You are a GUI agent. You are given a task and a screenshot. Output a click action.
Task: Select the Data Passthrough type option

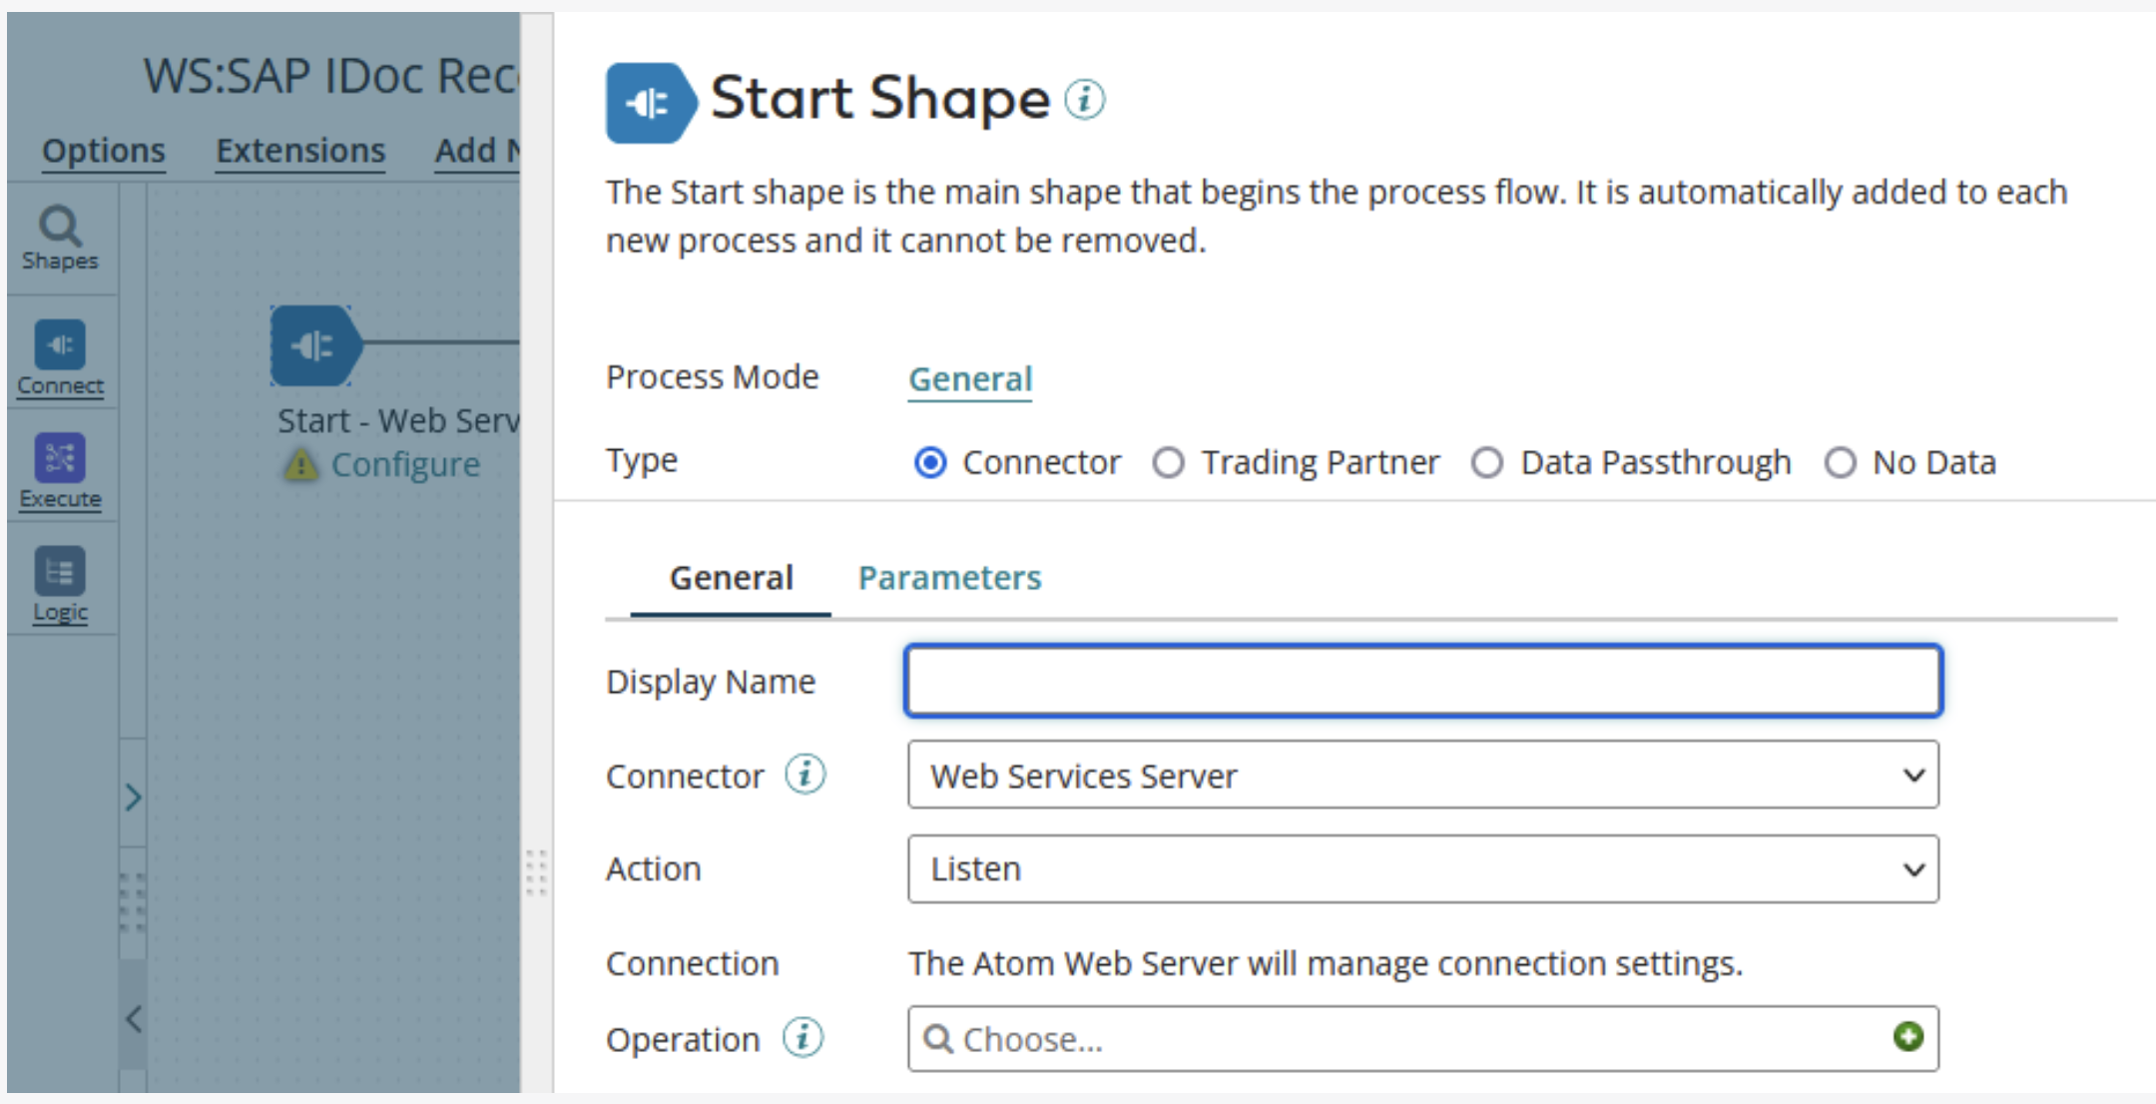pos(1487,463)
